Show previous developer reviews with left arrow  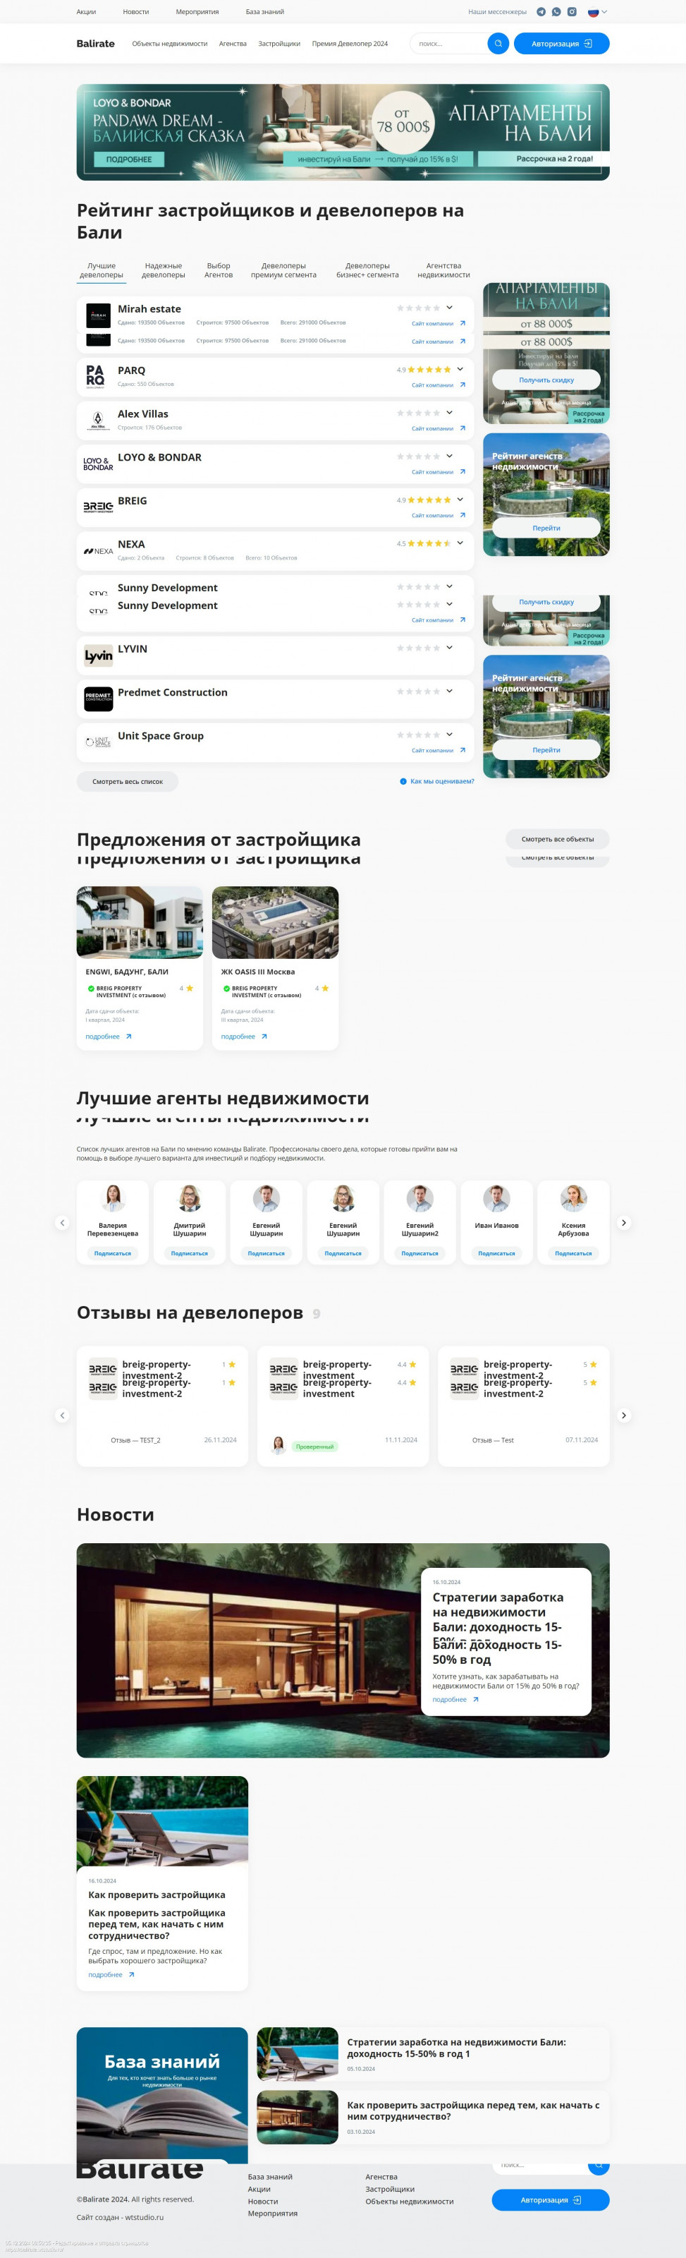tap(62, 1415)
